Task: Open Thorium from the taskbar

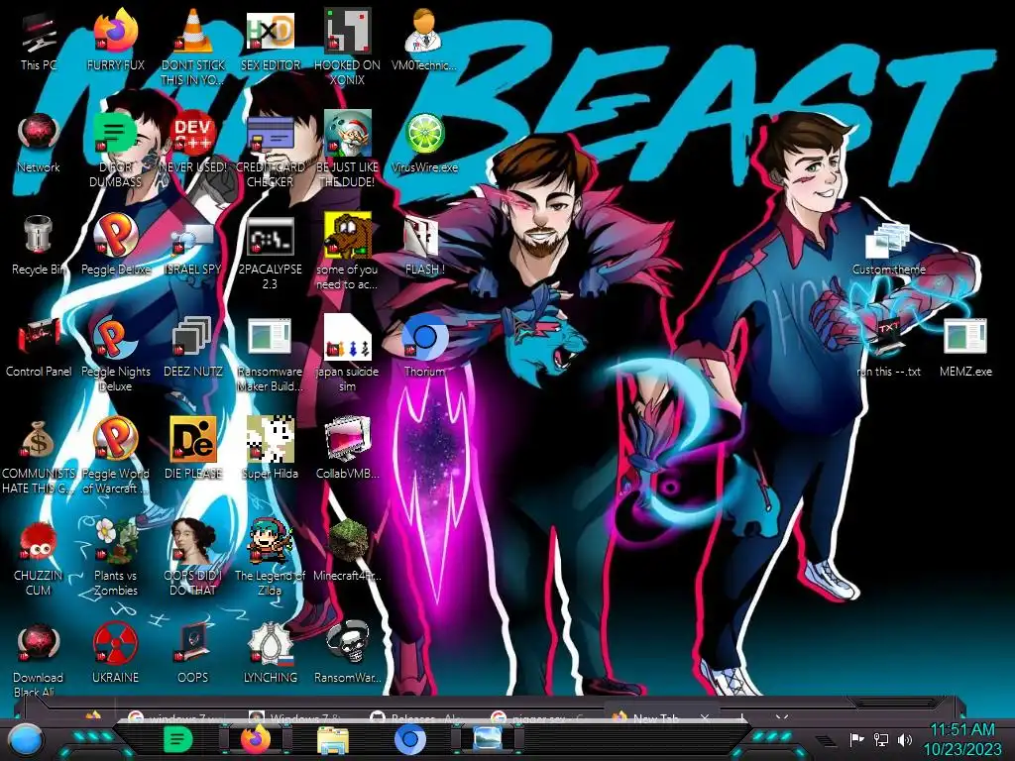Action: pos(409,739)
